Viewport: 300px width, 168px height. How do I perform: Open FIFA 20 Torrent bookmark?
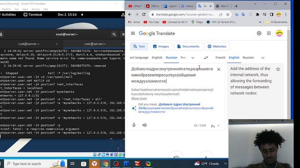[221, 22]
